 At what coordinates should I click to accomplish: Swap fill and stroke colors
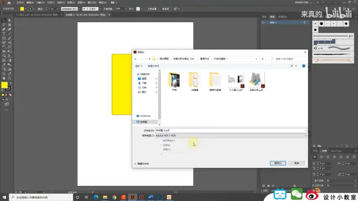(10, 83)
